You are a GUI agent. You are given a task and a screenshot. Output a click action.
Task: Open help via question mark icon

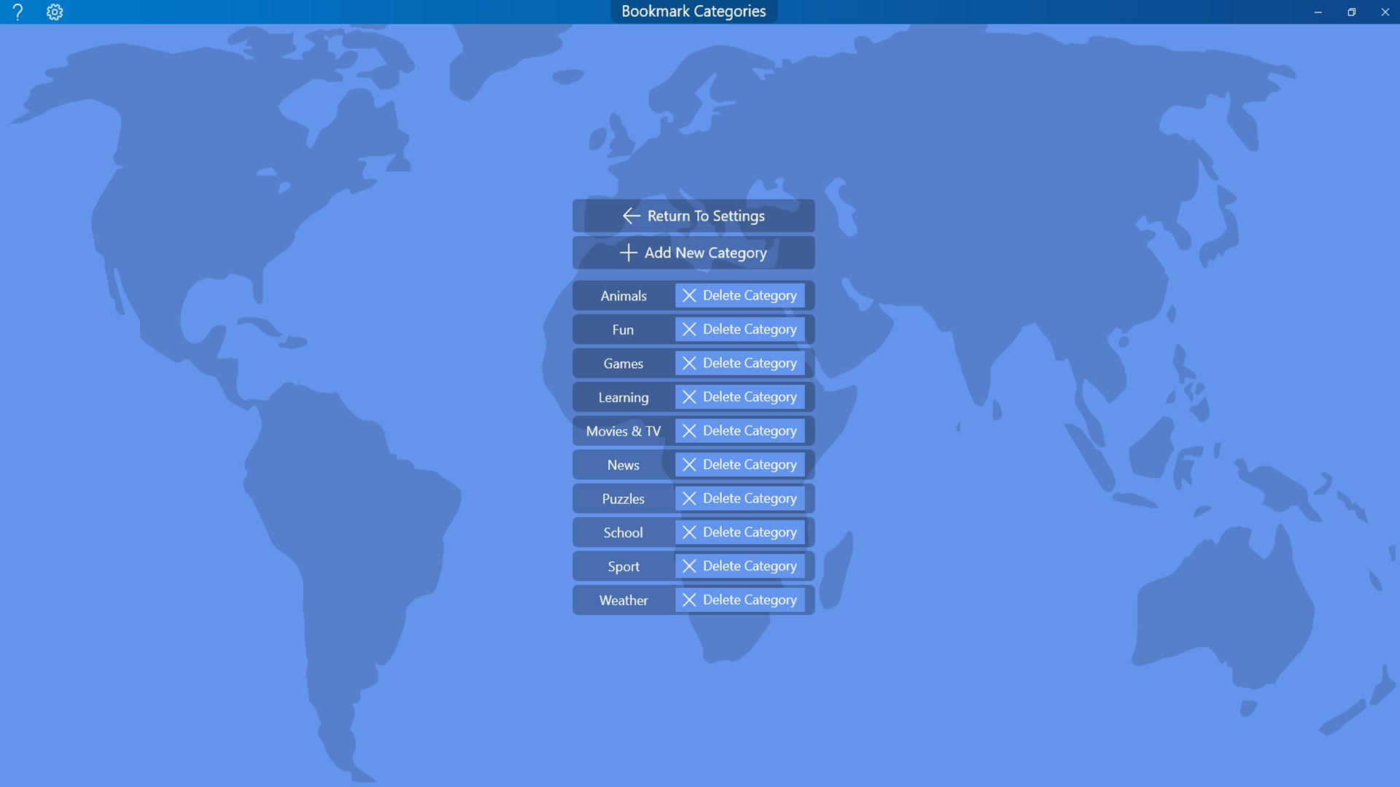pyautogui.click(x=18, y=12)
